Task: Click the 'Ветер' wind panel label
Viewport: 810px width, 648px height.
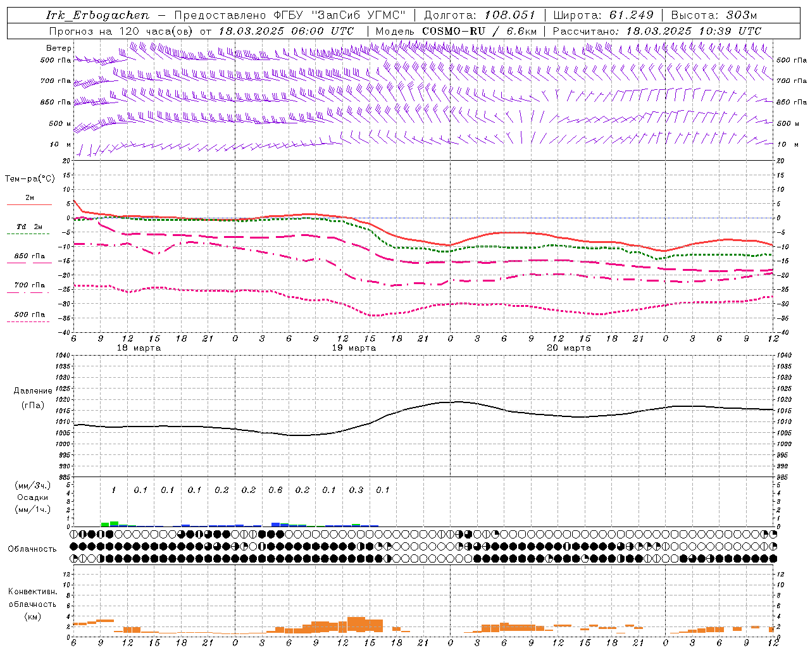Action: click(59, 48)
